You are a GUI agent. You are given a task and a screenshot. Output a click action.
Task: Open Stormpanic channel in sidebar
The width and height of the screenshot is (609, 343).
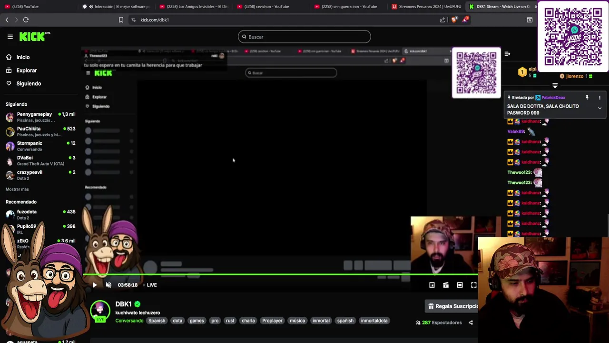coord(40,146)
